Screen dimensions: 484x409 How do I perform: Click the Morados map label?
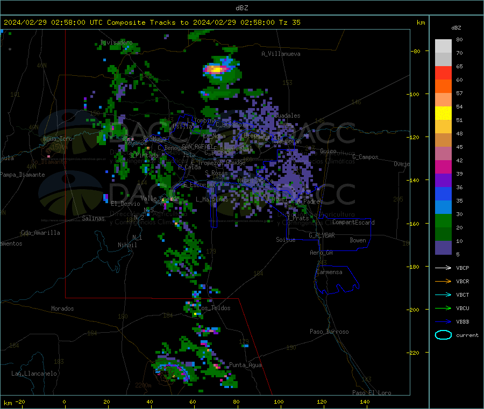coord(62,308)
